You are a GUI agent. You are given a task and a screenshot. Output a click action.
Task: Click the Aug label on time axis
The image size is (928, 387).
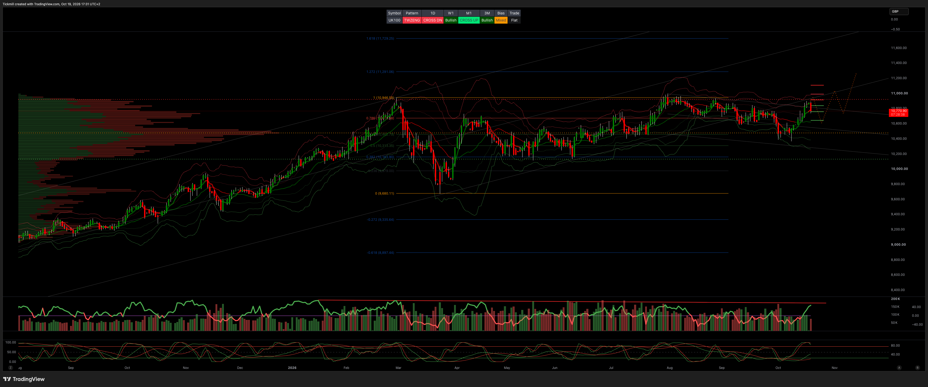tap(670, 368)
